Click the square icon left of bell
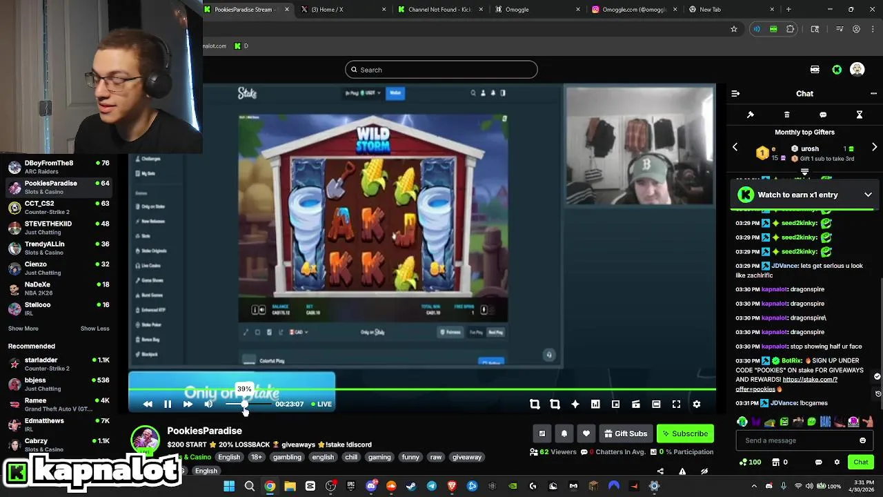 (x=542, y=433)
